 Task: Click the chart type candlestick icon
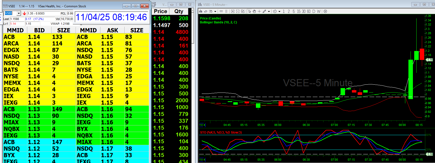pyautogui.click(x=201, y=11)
